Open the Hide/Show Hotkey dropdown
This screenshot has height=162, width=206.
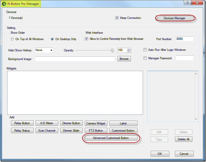[x=44, y=50]
